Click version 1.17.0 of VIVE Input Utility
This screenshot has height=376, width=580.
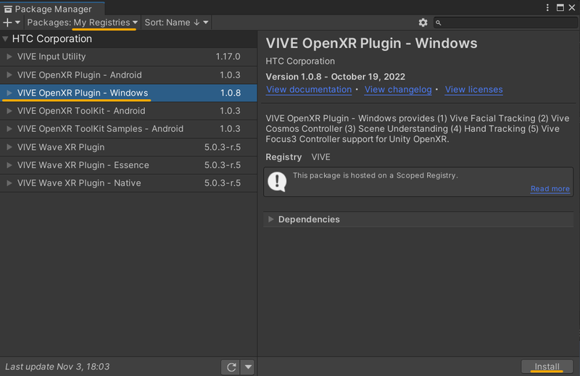pos(228,57)
